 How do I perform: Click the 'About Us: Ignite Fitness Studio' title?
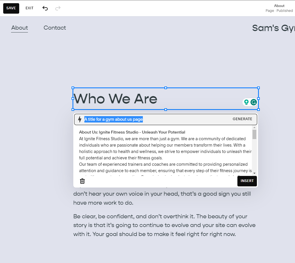[132, 132]
